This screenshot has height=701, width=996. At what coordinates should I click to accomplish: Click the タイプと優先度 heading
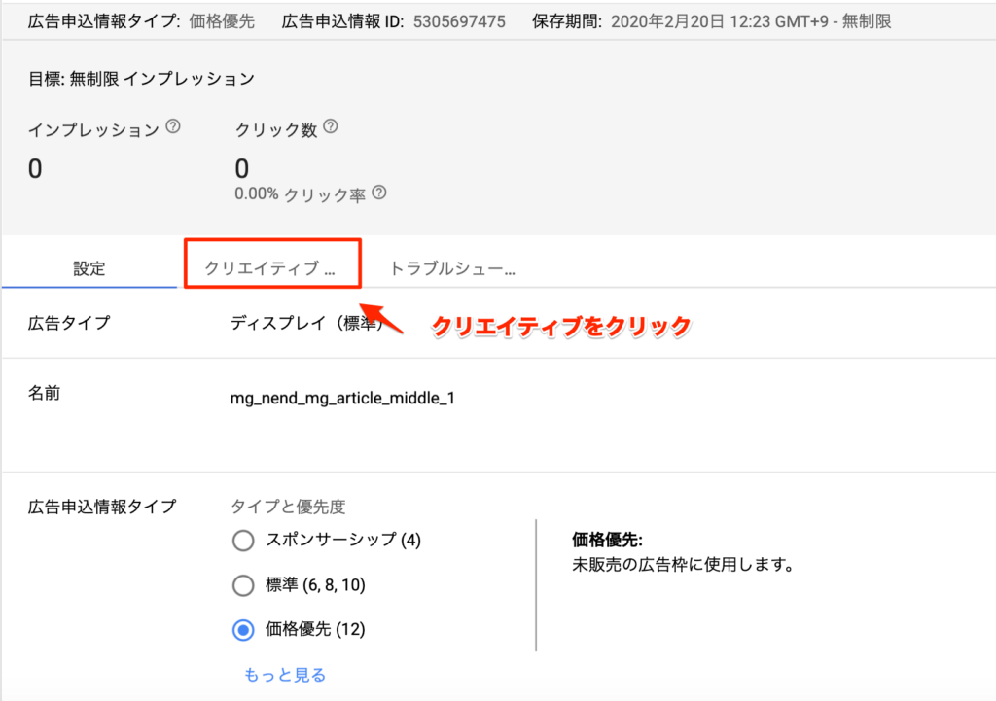[x=288, y=507]
